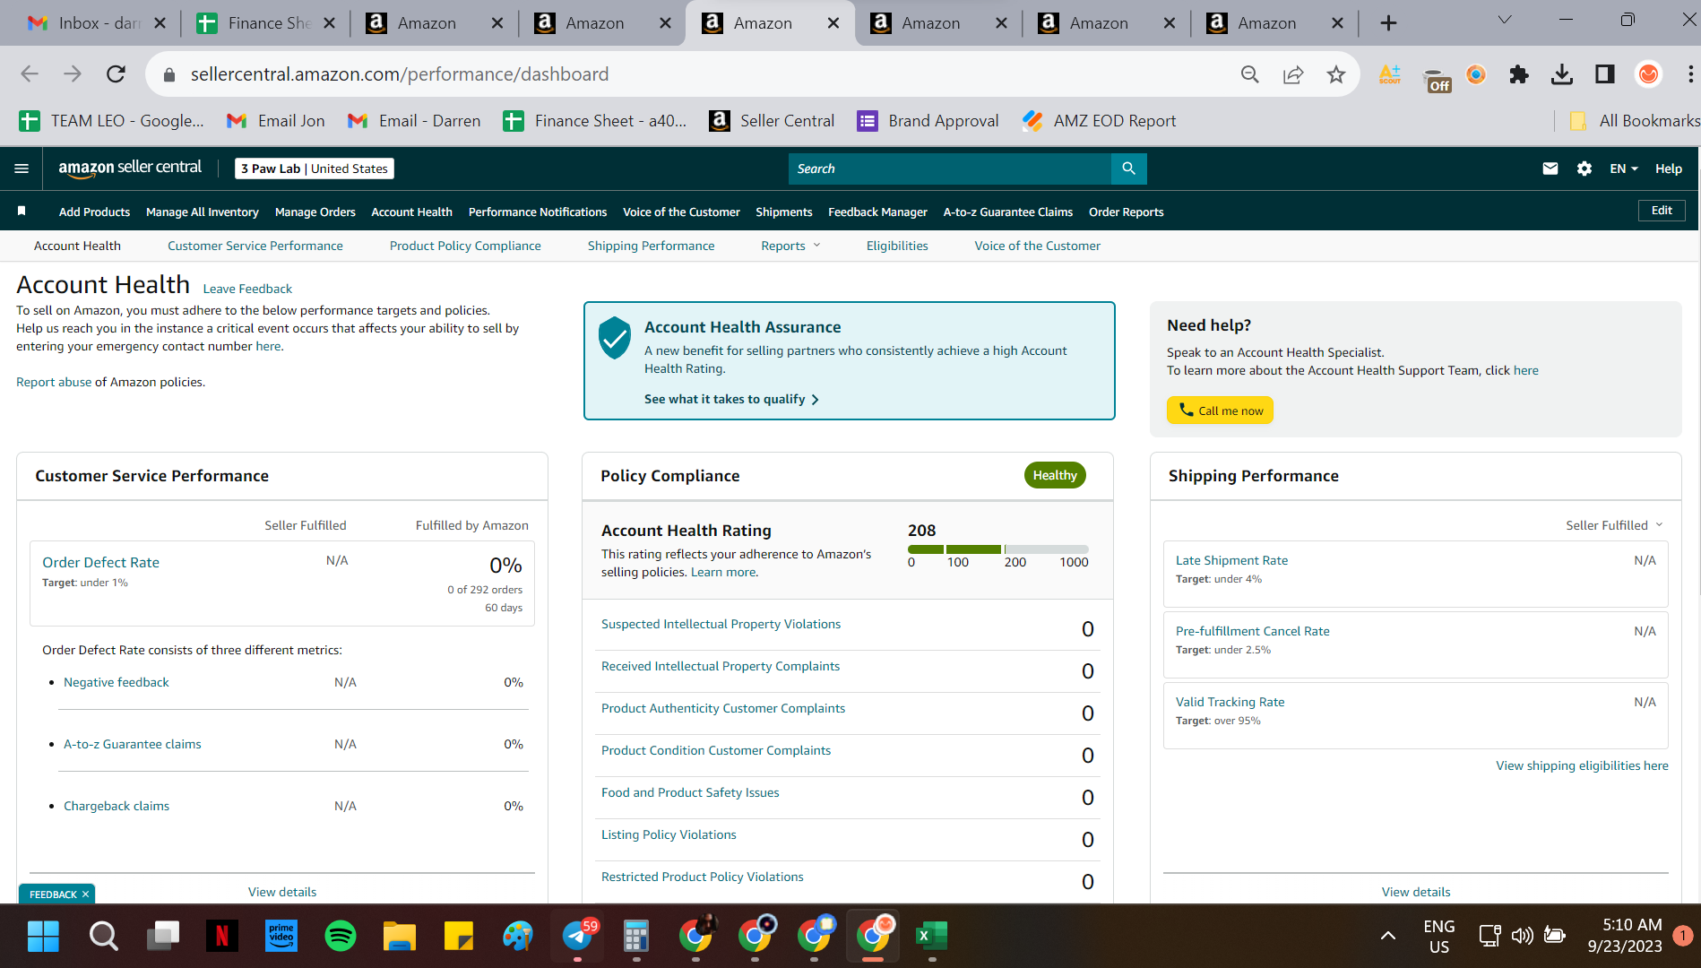Viewport: 1701px width, 968px height.
Task: Open Customer Service Performance tab
Action: [255, 246]
